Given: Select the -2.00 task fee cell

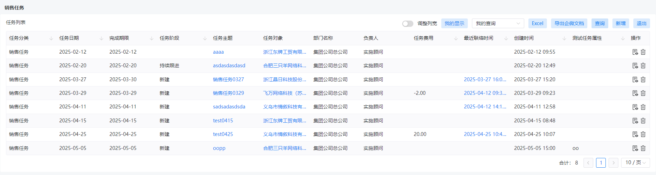Looking at the screenshot, I should click(420, 93).
